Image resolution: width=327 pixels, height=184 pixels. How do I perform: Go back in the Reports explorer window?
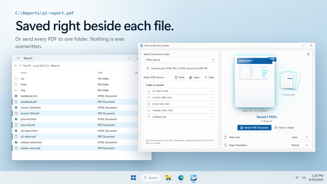(x=16, y=66)
